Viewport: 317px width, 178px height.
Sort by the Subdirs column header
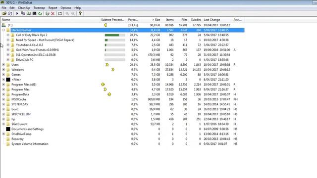pos(196,20)
